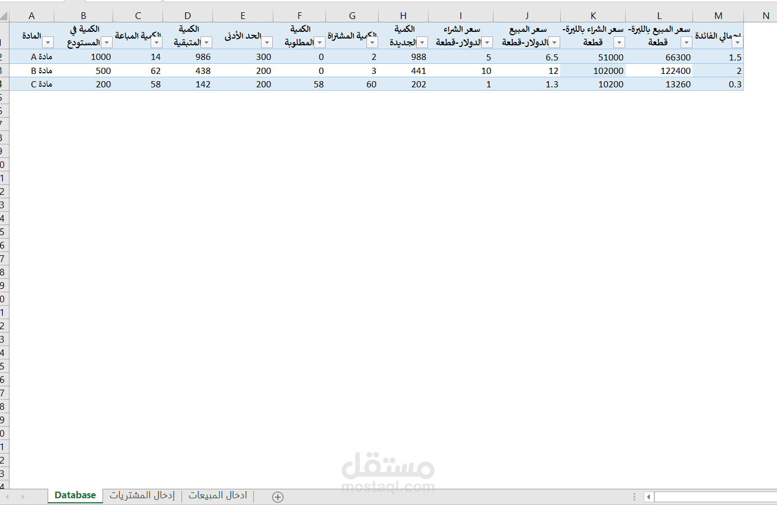The height and width of the screenshot is (505, 777).
Task: Select warehouse quantity cell 500
Action: point(83,71)
